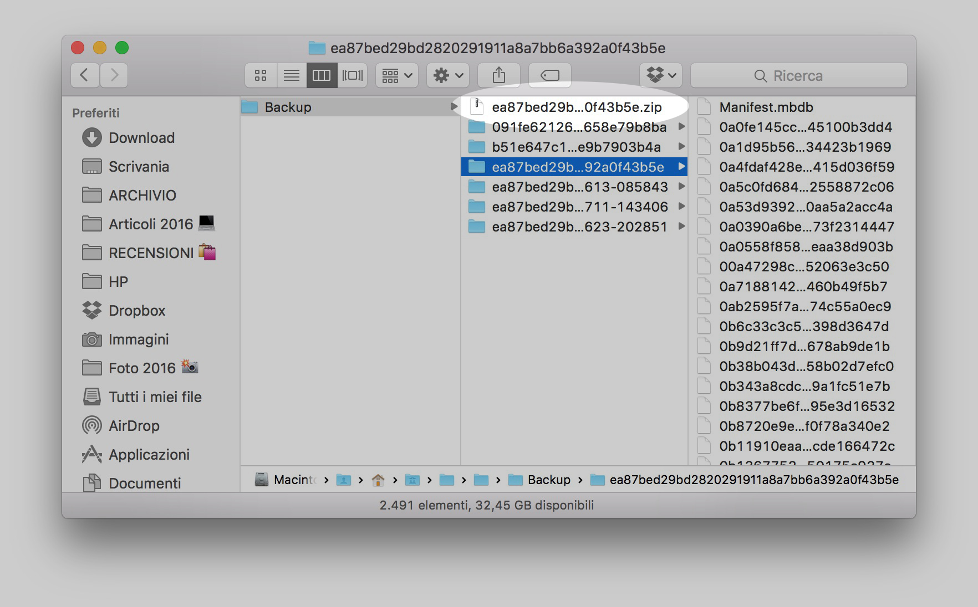Open the item arrangement dropdown

[x=396, y=75]
